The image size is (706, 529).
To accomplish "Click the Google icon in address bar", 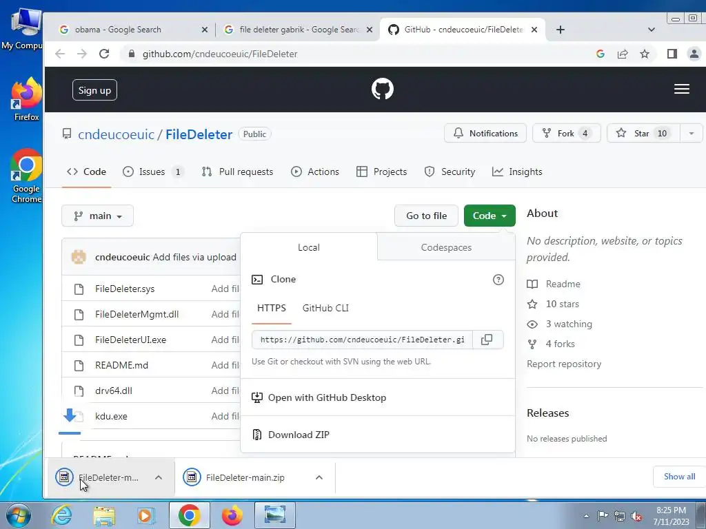I will (601, 54).
